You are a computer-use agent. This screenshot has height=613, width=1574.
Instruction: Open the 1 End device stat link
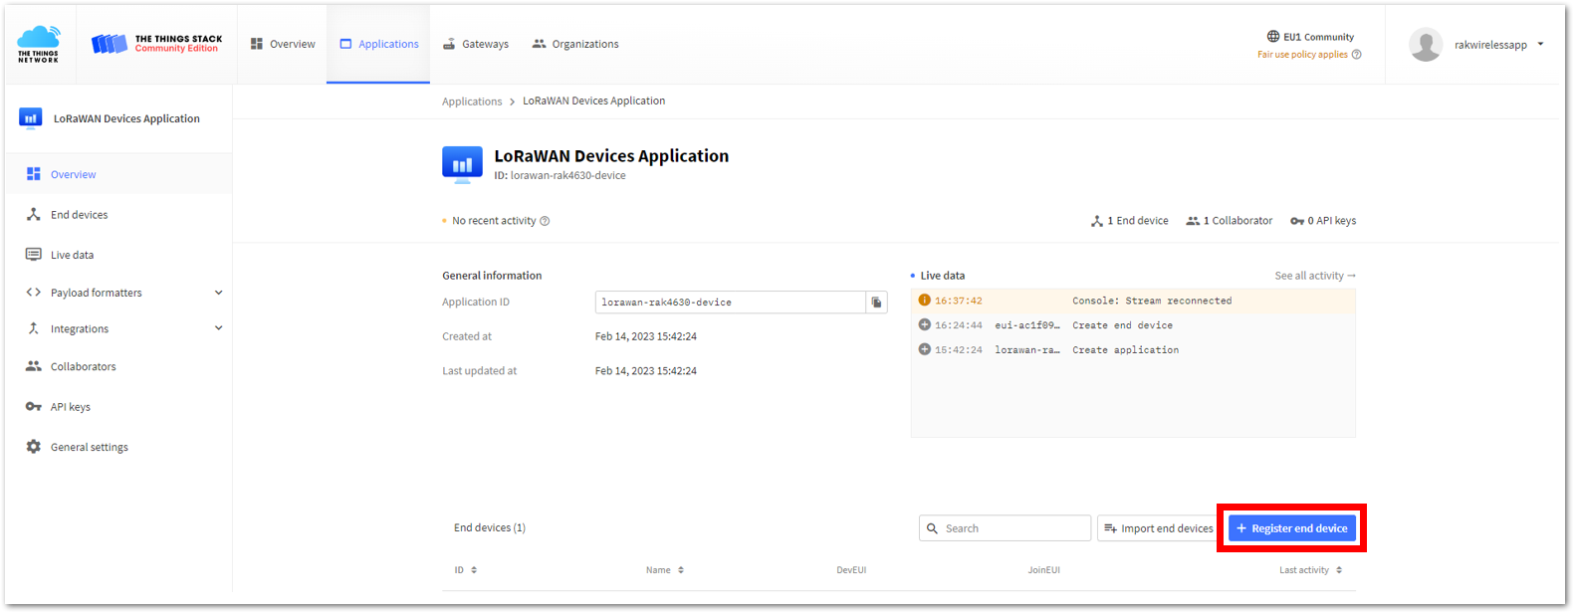click(1130, 221)
